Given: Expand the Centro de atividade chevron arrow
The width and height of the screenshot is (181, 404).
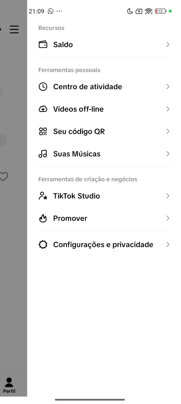Looking at the screenshot, I should click(x=168, y=87).
